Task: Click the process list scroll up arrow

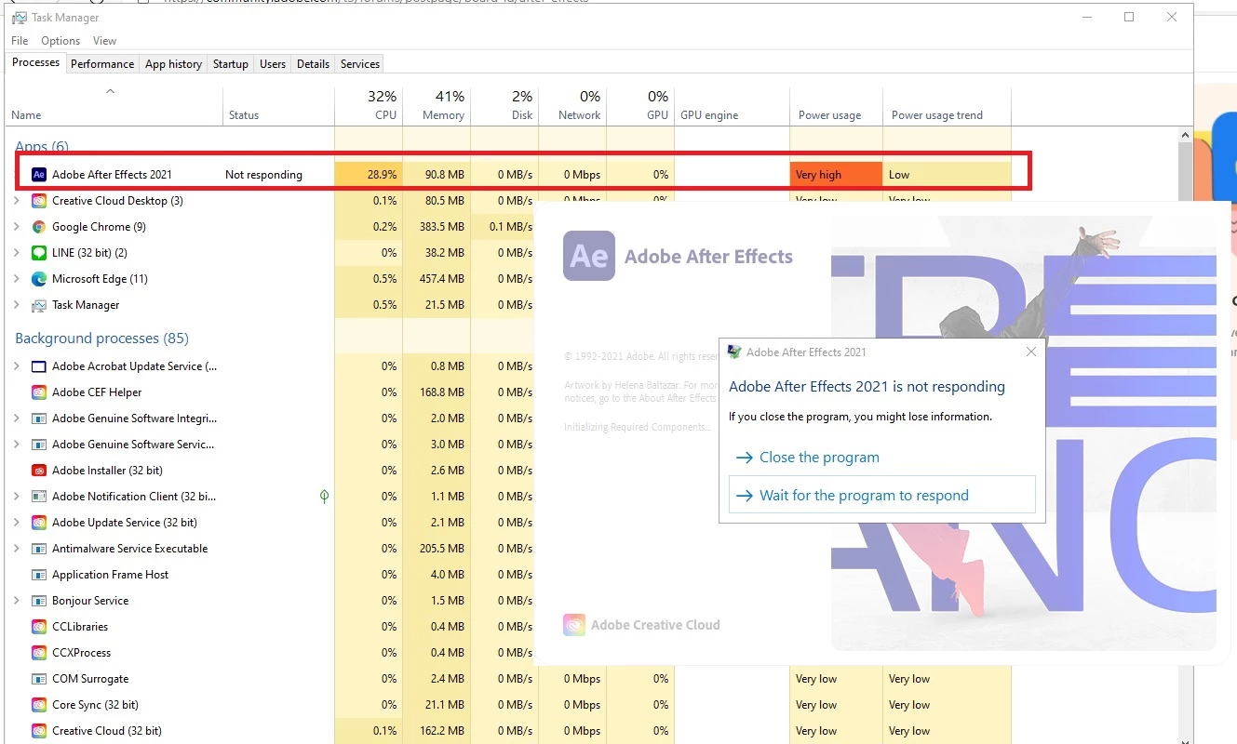Action: pyautogui.click(x=1185, y=136)
